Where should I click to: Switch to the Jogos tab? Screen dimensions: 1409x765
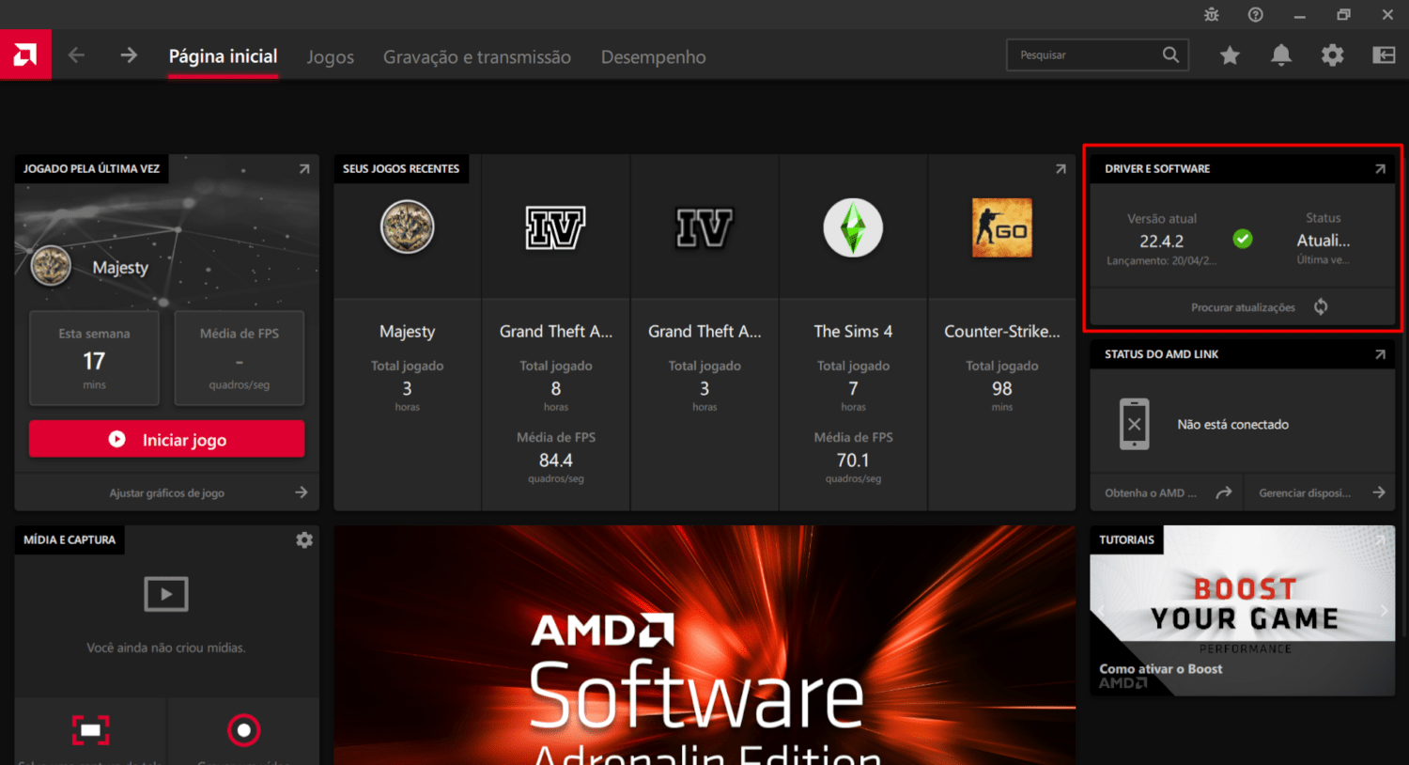[330, 57]
